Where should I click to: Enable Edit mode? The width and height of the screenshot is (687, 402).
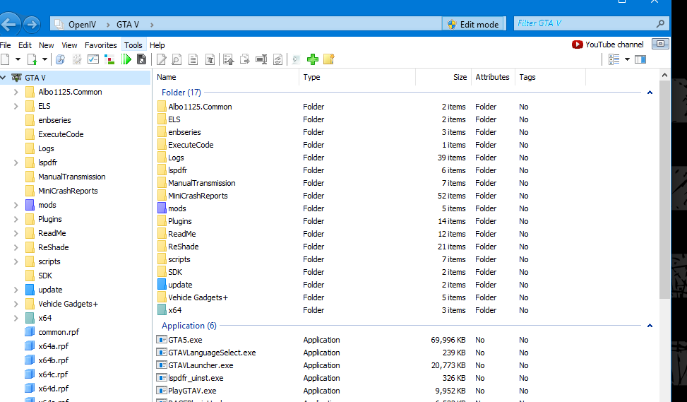point(474,25)
